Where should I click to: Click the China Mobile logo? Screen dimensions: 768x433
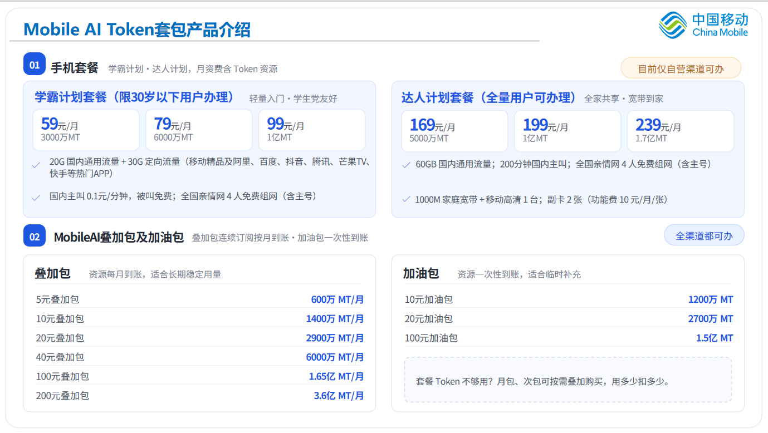click(x=703, y=25)
